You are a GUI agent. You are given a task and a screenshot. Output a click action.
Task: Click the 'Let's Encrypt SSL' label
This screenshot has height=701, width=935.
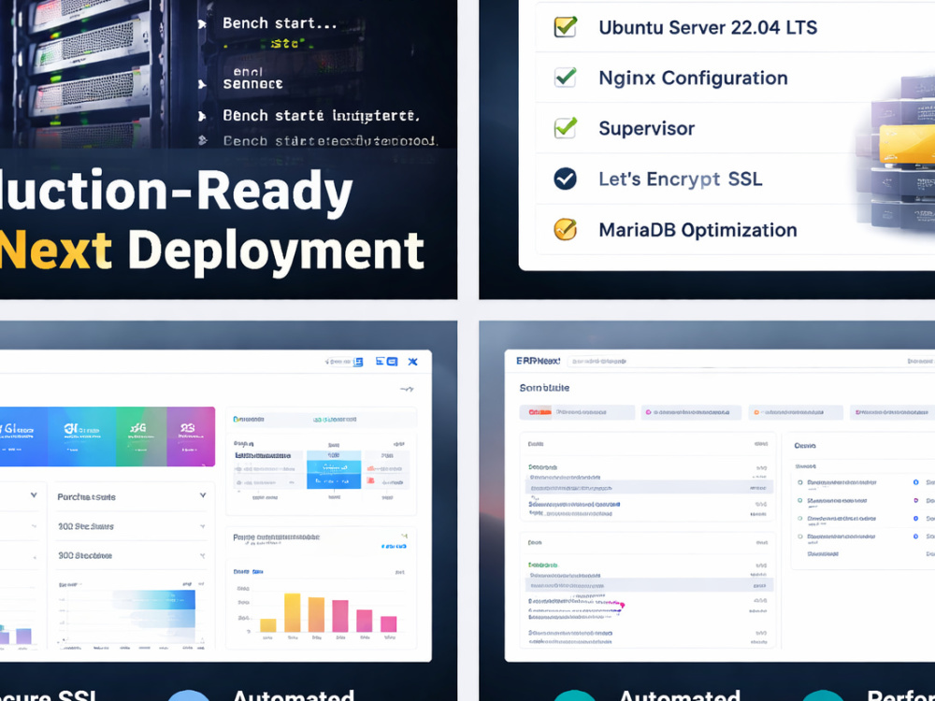pos(681,179)
